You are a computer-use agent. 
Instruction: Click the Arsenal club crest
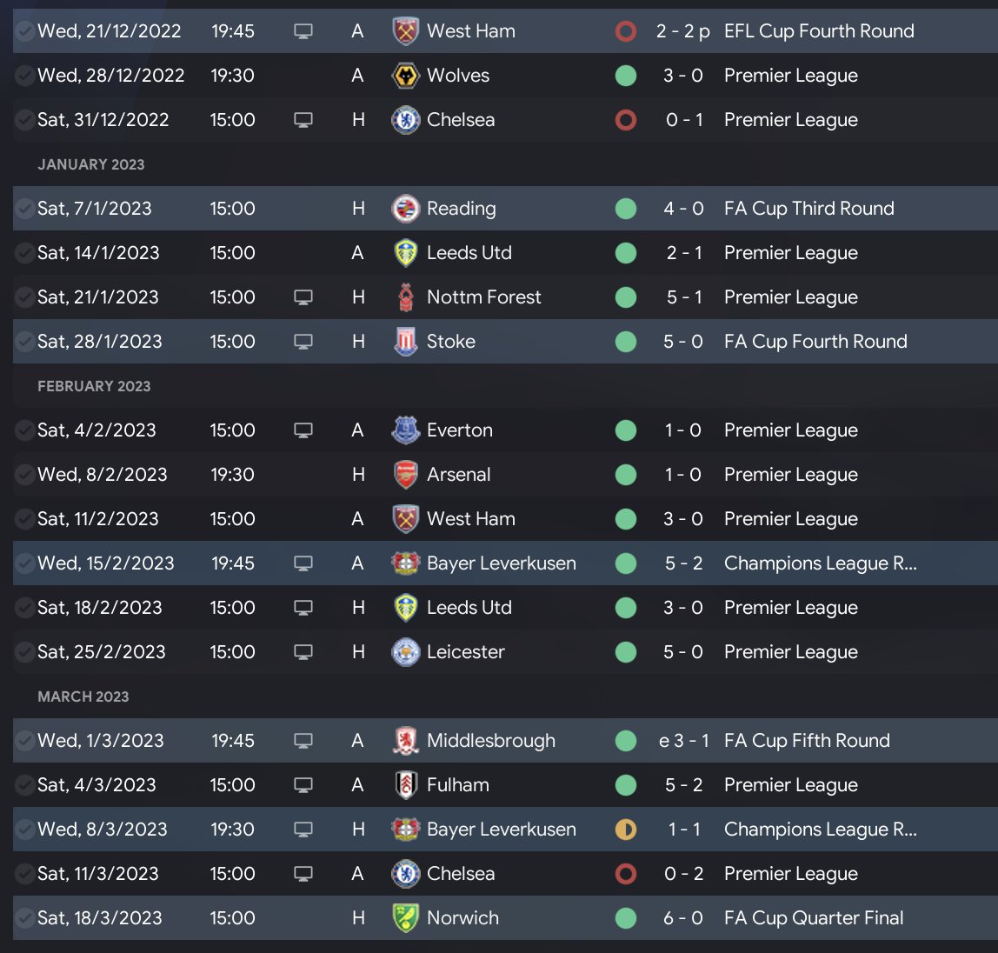[x=405, y=475]
